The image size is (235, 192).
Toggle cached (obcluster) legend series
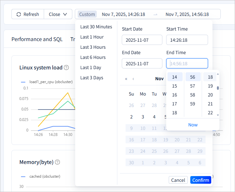pos(41,176)
